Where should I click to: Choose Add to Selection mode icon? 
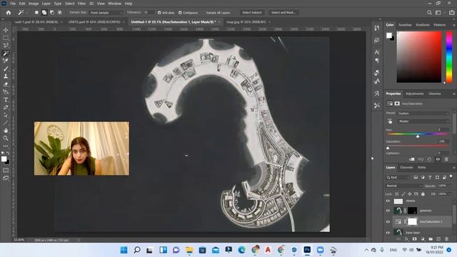click(x=44, y=13)
